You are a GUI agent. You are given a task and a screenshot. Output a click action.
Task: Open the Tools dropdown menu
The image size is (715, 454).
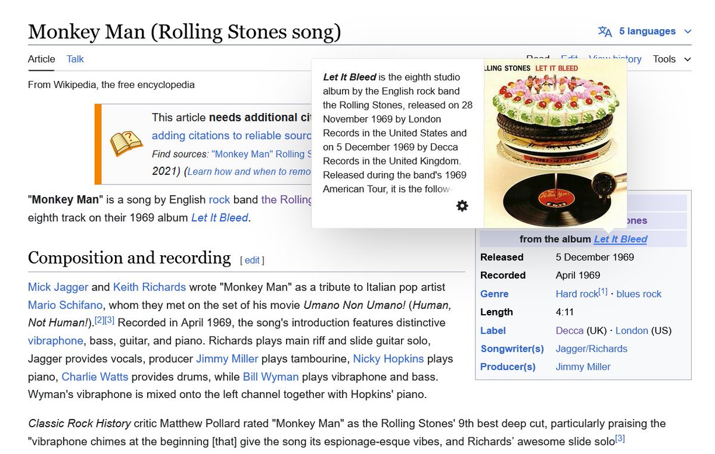[672, 59]
